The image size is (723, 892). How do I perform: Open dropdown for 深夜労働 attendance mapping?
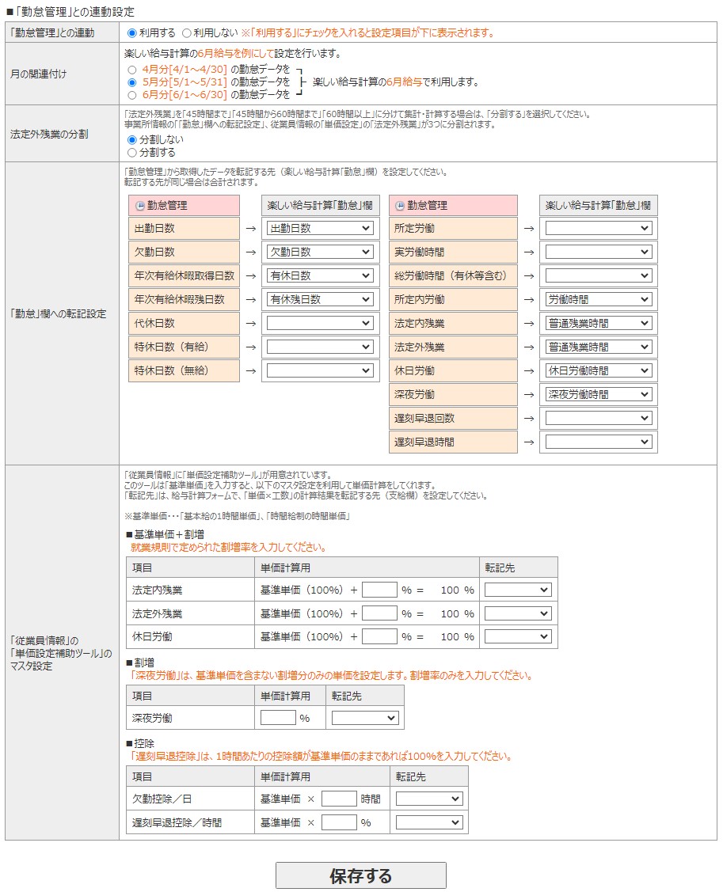598,394
